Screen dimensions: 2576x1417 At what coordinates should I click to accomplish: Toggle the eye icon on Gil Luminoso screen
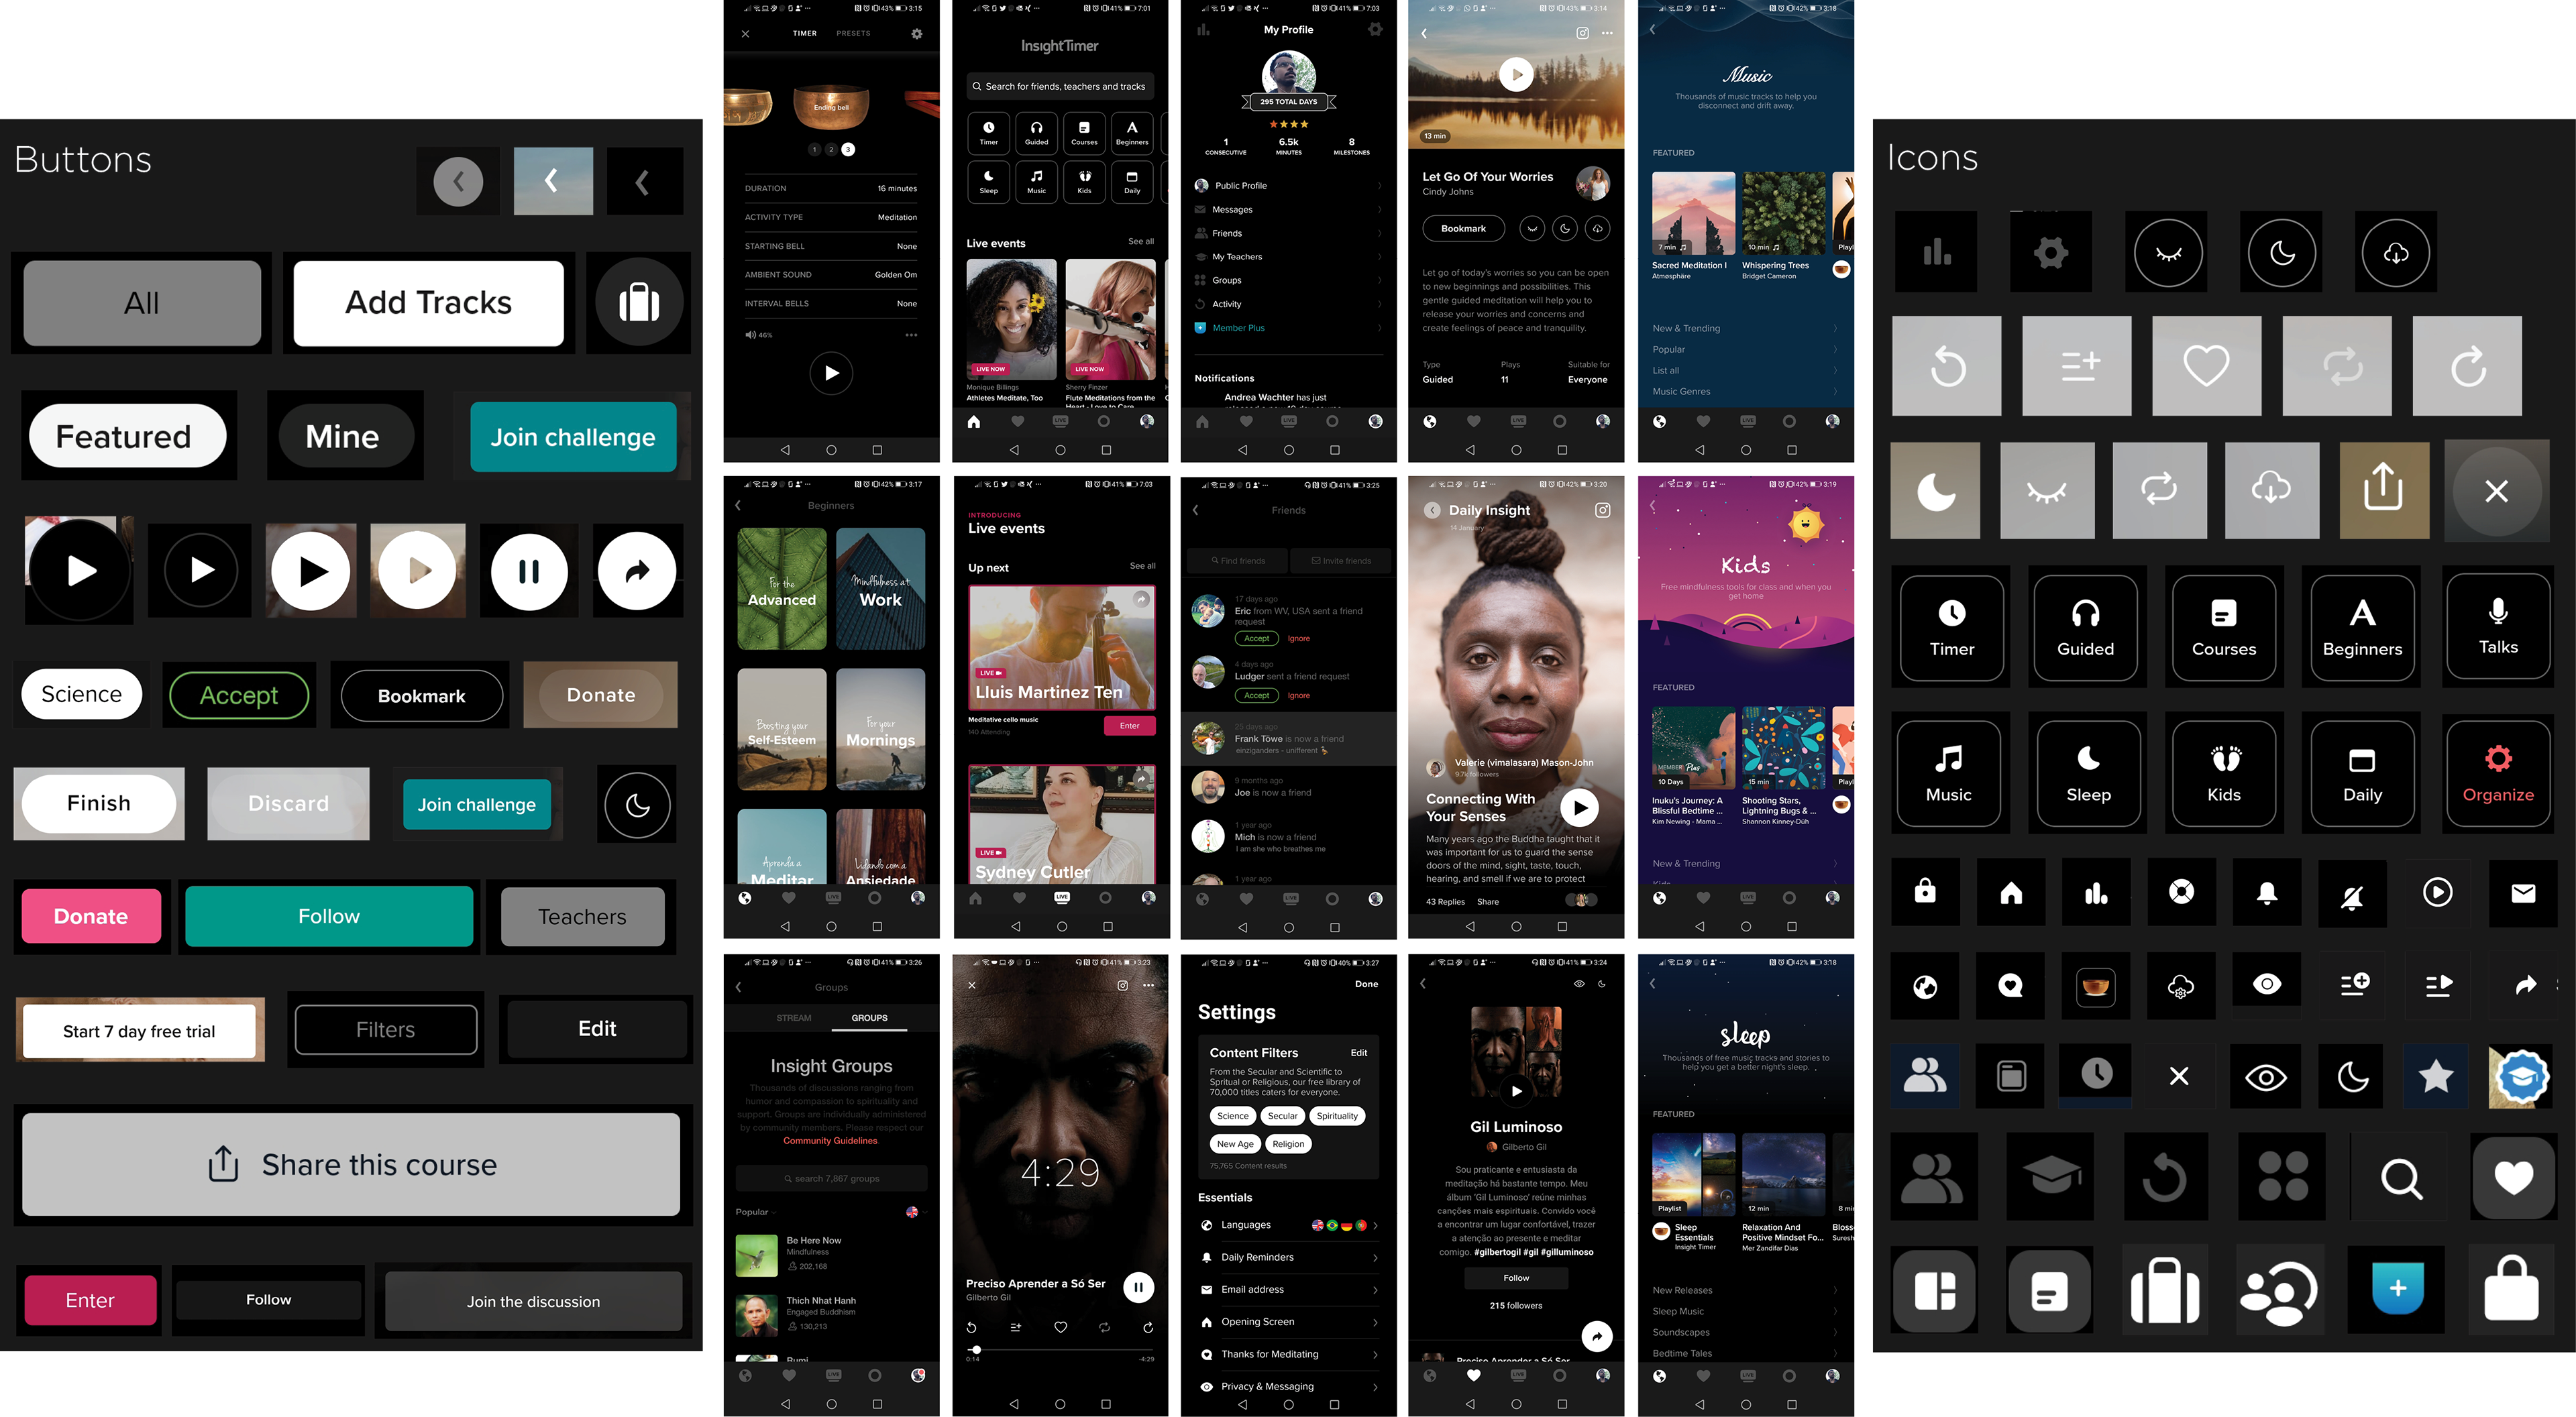click(1579, 984)
